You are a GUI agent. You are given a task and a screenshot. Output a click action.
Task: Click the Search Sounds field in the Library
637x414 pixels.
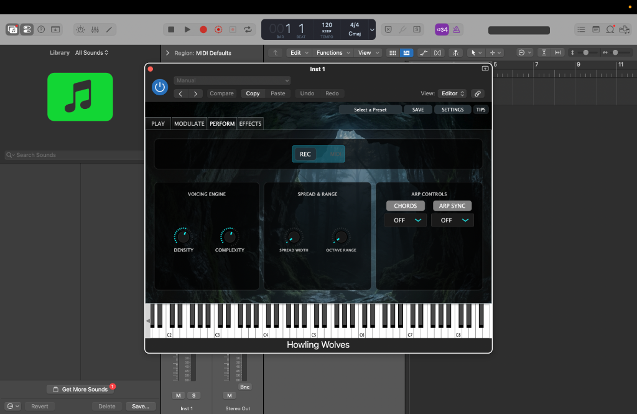(72, 154)
